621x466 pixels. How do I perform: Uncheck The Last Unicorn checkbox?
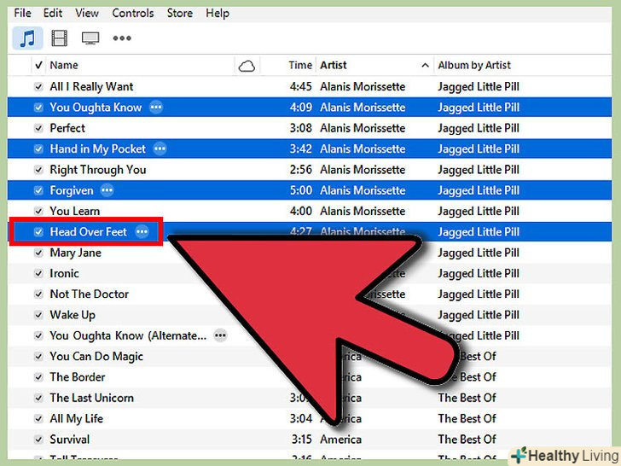(x=38, y=398)
